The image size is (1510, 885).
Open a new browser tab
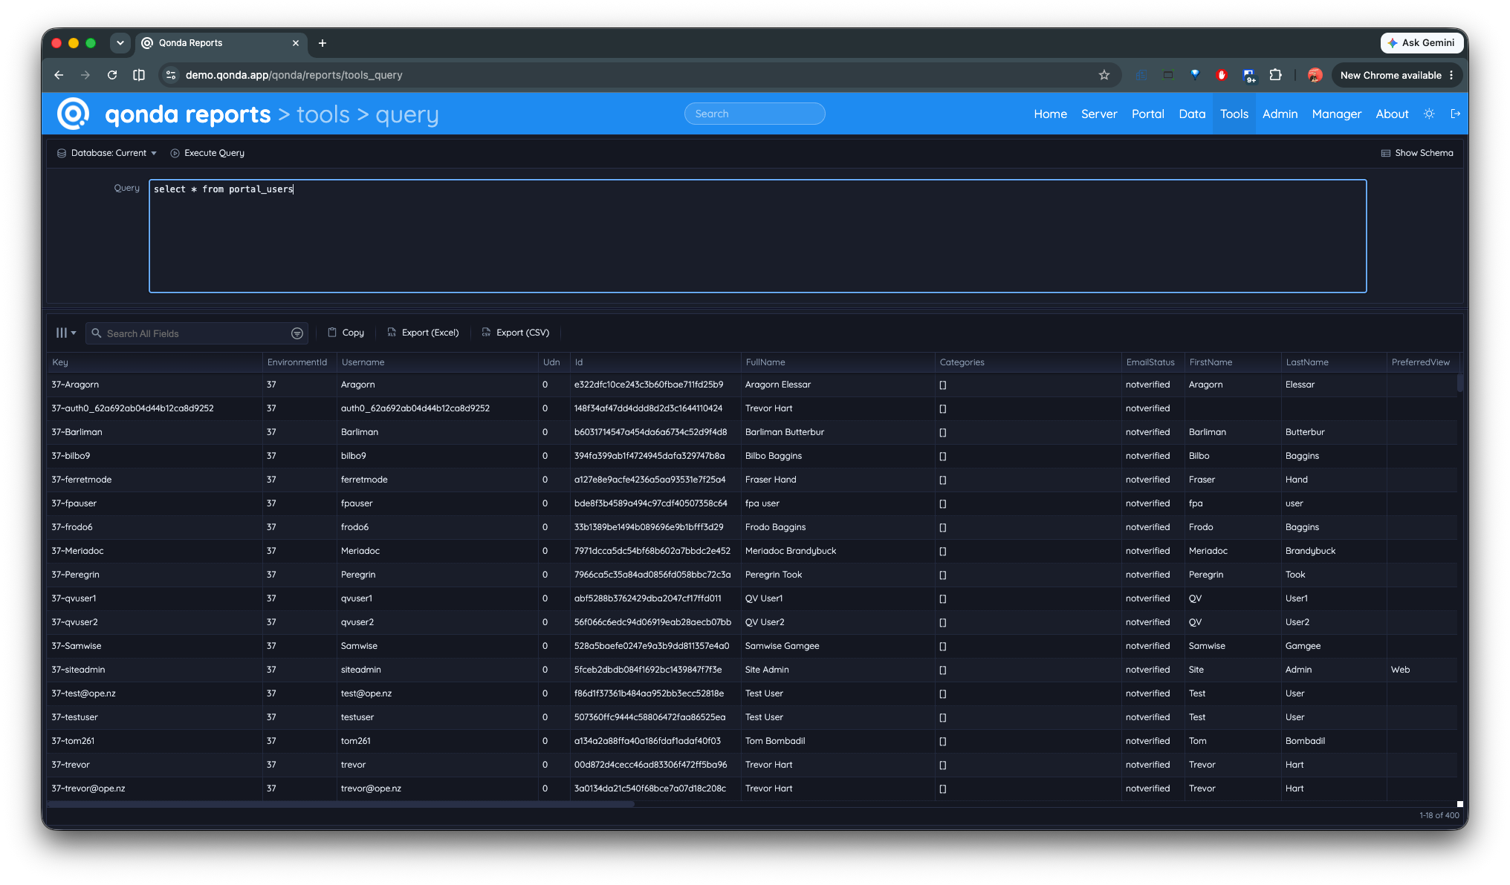click(x=323, y=43)
